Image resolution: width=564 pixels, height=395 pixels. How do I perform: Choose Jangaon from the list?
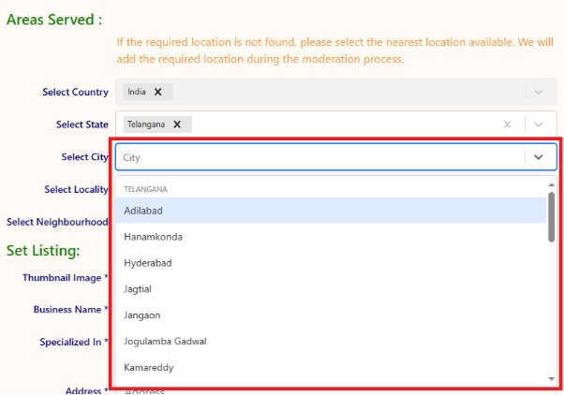point(142,315)
